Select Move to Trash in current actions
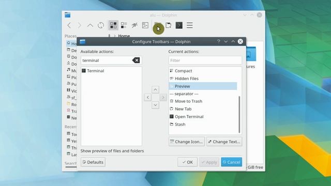 (x=203, y=101)
